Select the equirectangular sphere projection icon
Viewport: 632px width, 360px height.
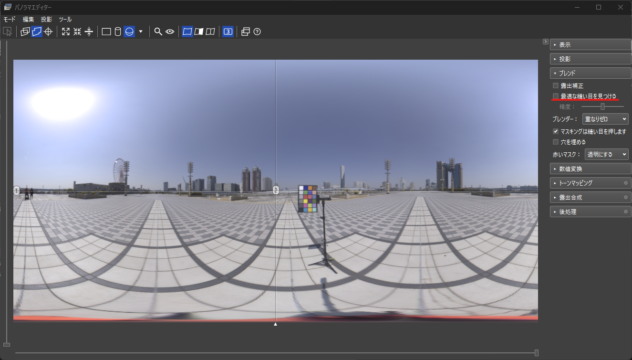coord(129,32)
